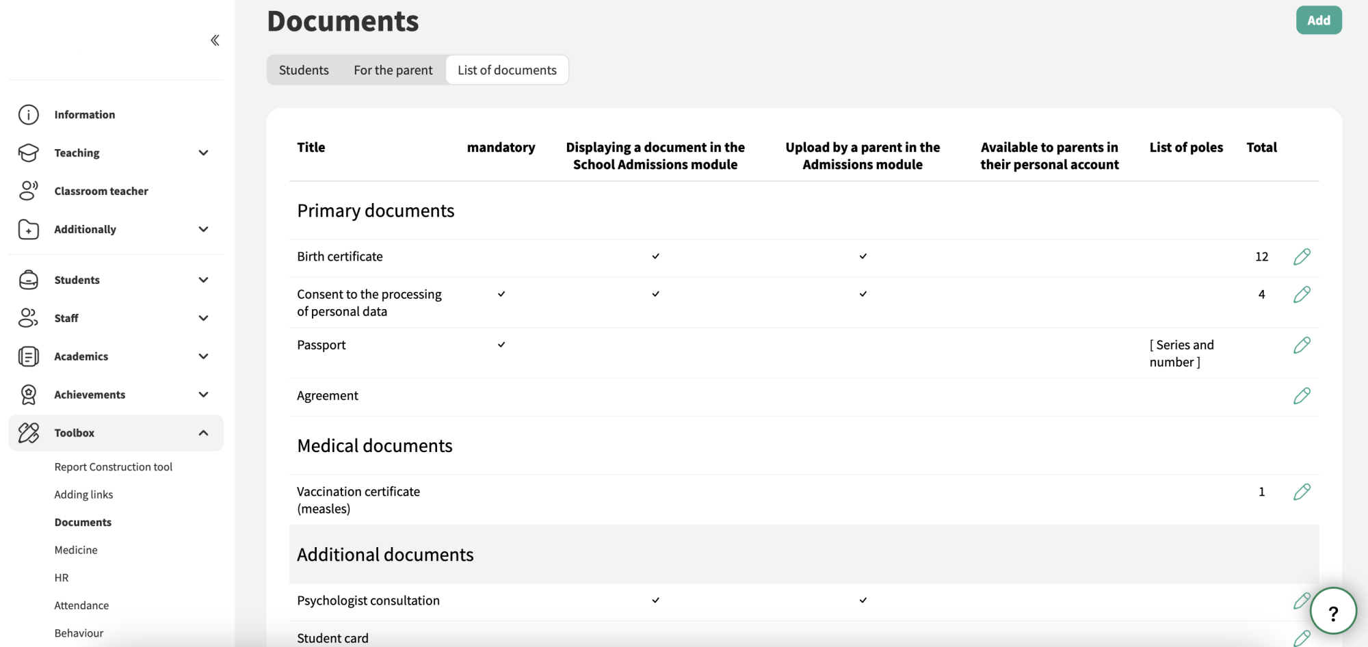Toggle Birth certificate display in Admissions check
This screenshot has width=1368, height=647.
tap(655, 256)
